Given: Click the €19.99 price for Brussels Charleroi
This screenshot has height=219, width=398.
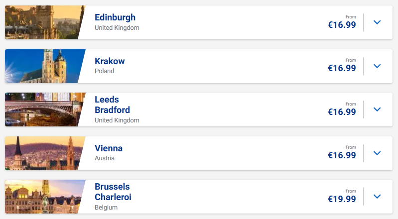Looking at the screenshot, I should coord(342,199).
